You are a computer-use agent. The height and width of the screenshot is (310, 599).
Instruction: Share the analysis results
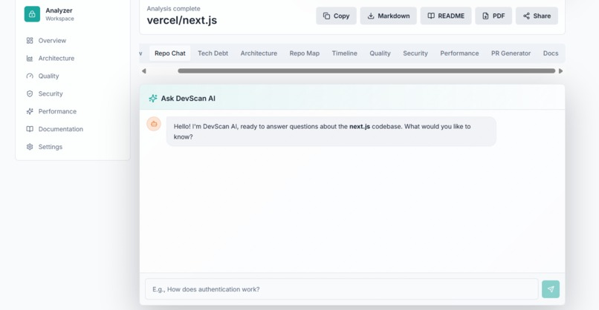click(x=537, y=16)
